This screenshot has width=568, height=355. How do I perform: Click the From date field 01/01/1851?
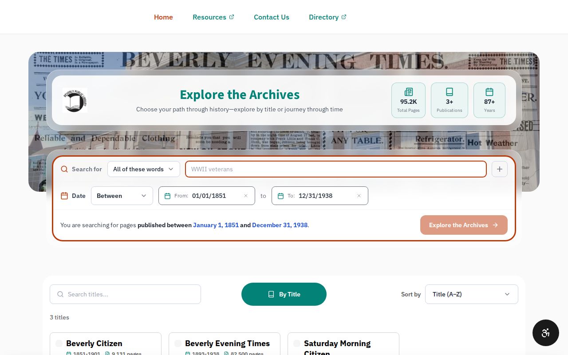[x=207, y=196]
